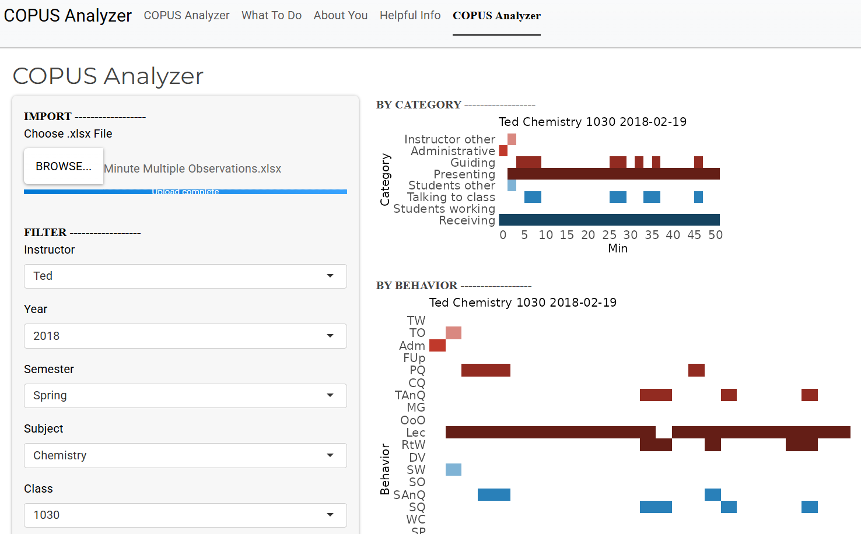Open the Instructor dropdown showing Ted

(185, 276)
